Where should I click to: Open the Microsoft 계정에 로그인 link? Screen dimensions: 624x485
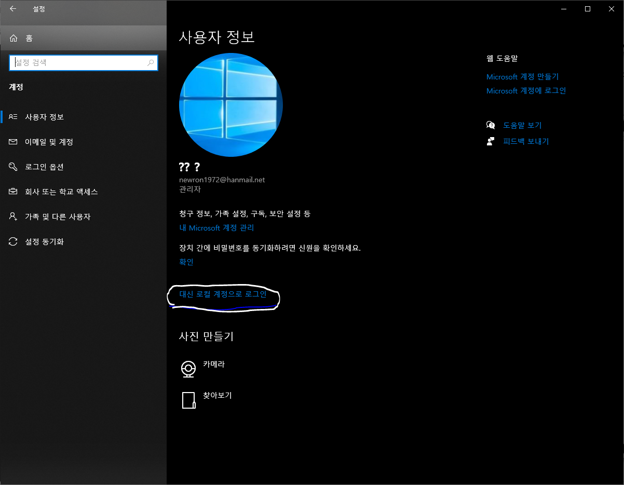pos(526,91)
